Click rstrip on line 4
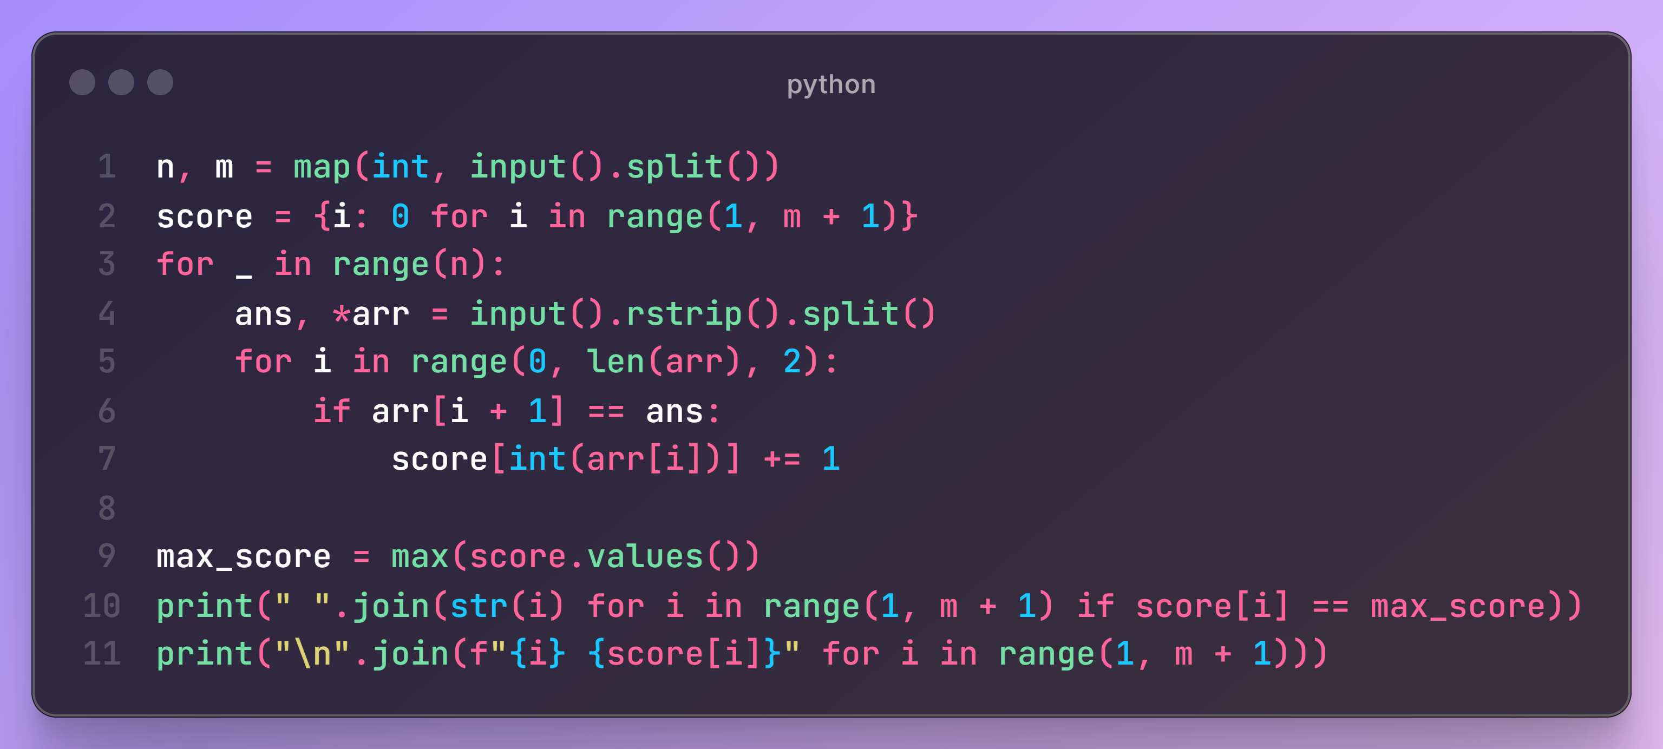 [684, 314]
